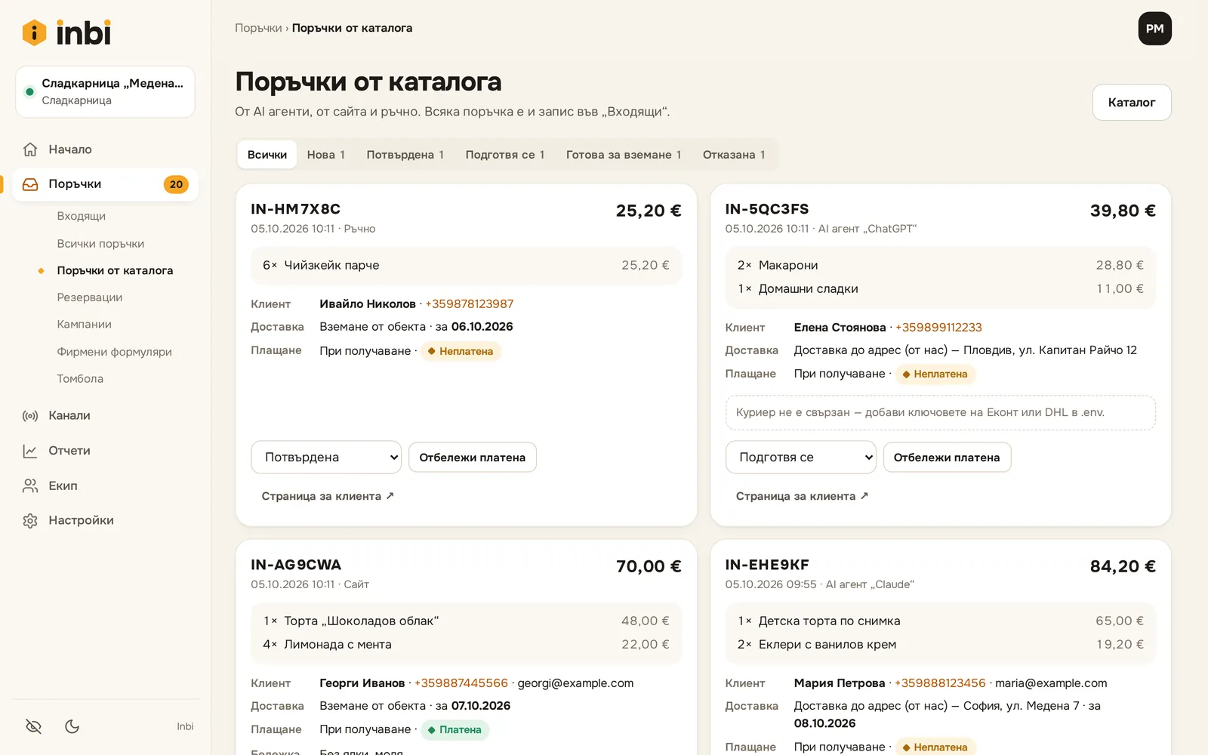Open Фирмени формуляри submenu item
This screenshot has width=1208, height=755.
115,352
